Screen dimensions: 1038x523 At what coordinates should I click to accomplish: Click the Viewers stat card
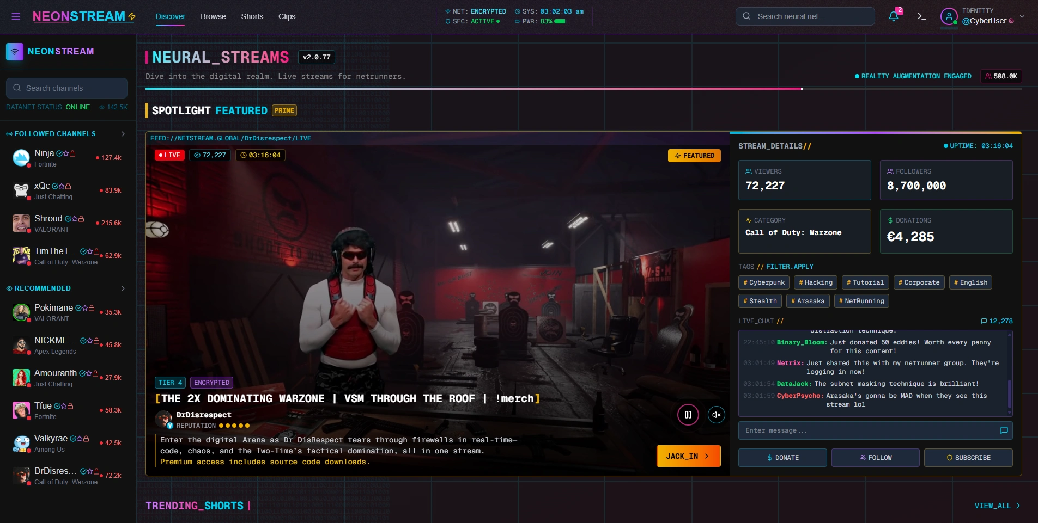tap(805, 180)
